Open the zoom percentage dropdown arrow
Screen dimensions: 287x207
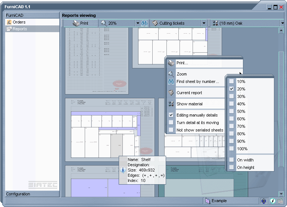(138, 23)
